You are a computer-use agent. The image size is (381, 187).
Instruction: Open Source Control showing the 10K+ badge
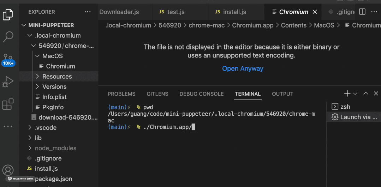pos(8,60)
